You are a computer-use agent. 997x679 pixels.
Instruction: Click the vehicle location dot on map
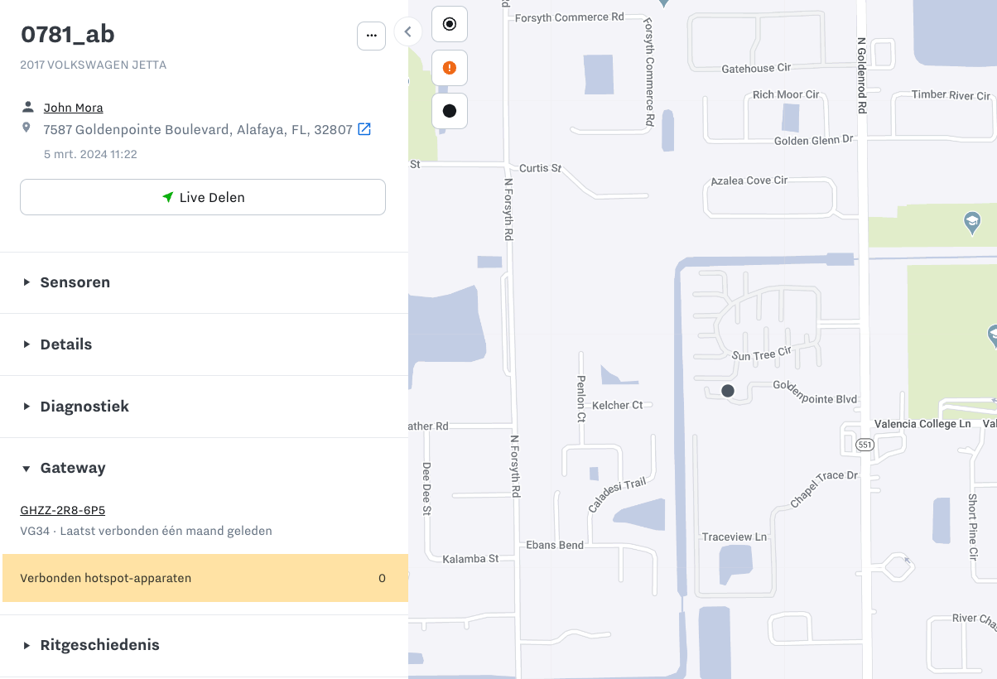tap(728, 391)
